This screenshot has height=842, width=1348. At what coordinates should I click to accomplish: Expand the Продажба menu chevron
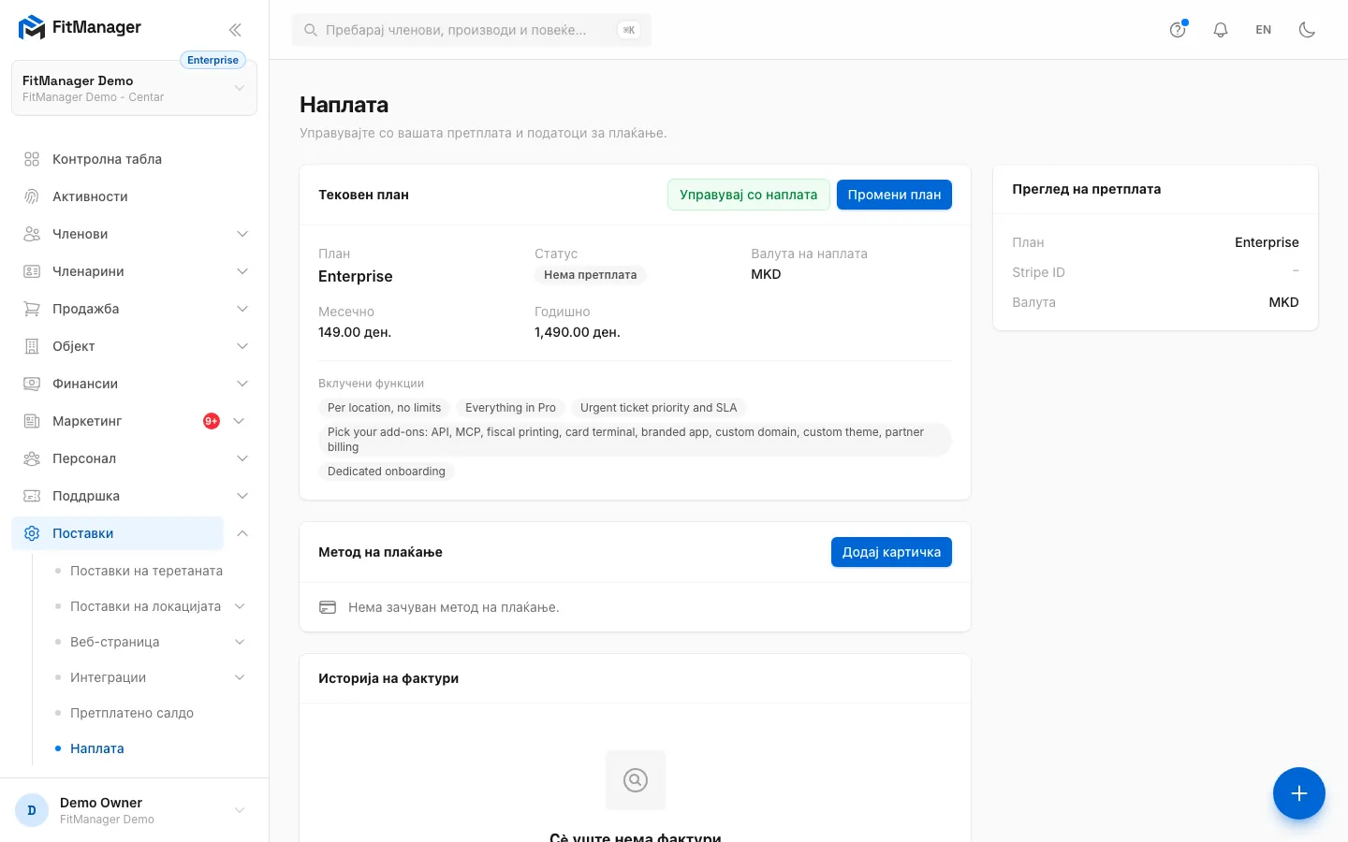click(x=242, y=309)
